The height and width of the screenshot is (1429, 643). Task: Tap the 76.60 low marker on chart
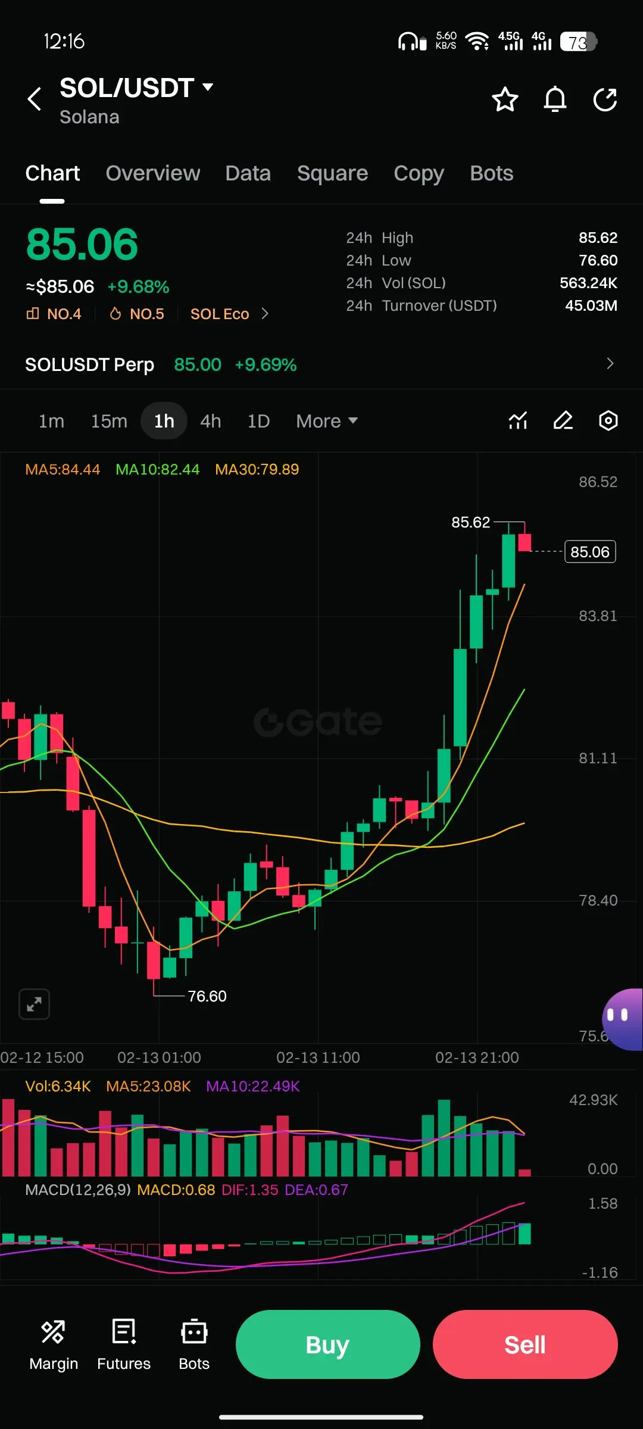(x=207, y=996)
